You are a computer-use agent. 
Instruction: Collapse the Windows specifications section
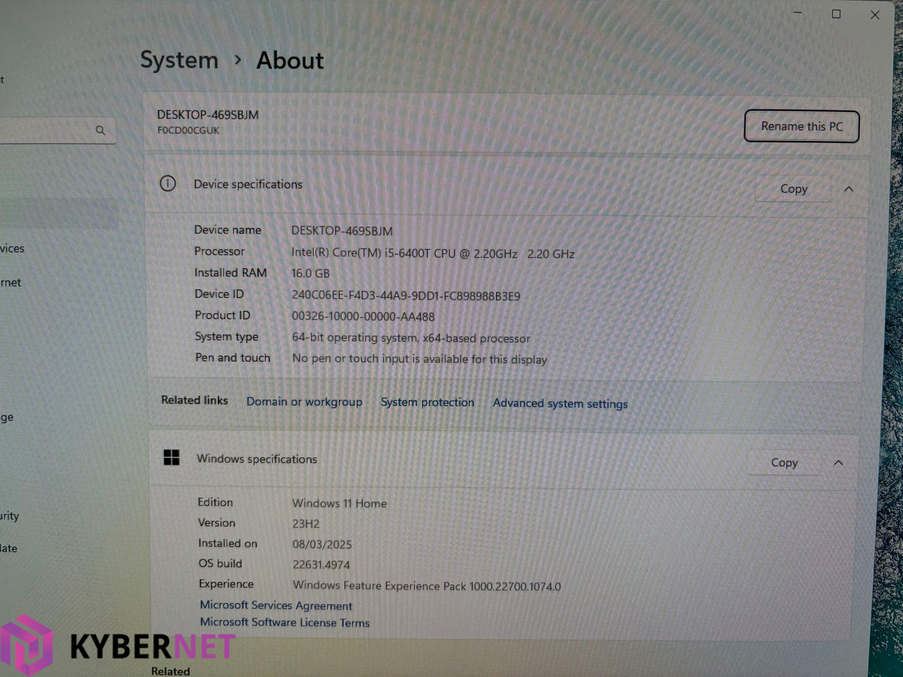[839, 463]
